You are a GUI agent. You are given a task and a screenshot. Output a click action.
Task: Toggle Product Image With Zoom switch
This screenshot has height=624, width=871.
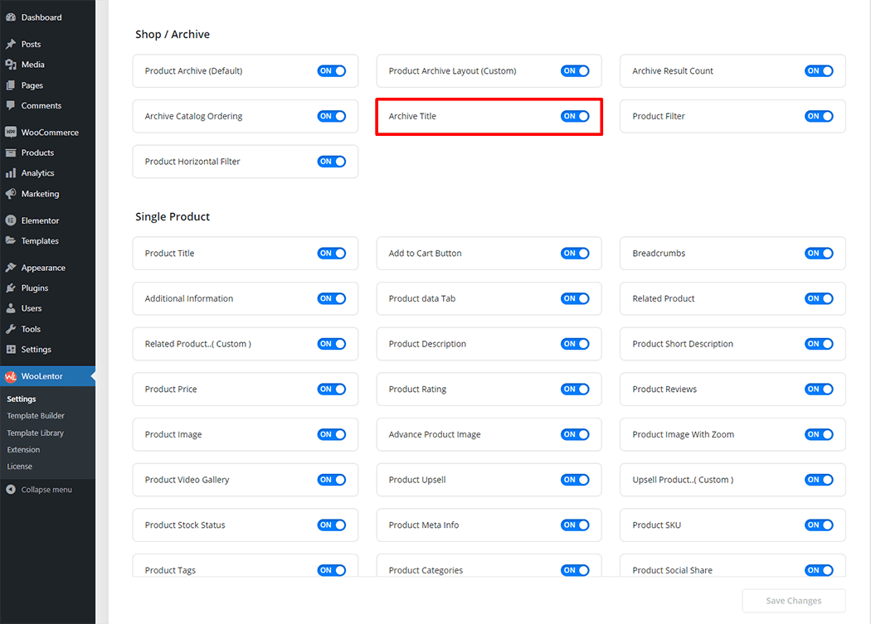point(818,435)
